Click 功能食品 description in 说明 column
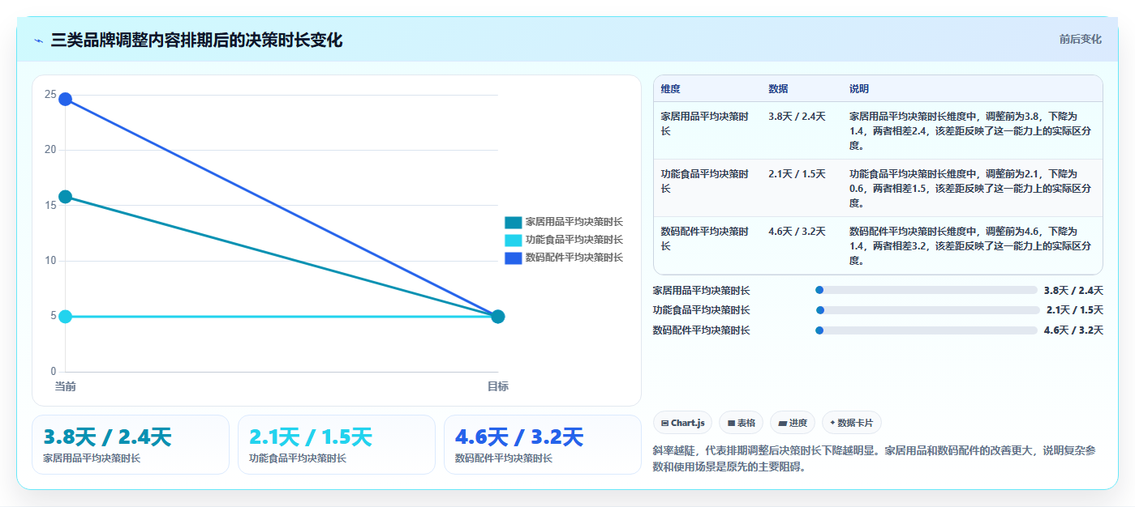The width and height of the screenshot is (1135, 507). [x=970, y=189]
